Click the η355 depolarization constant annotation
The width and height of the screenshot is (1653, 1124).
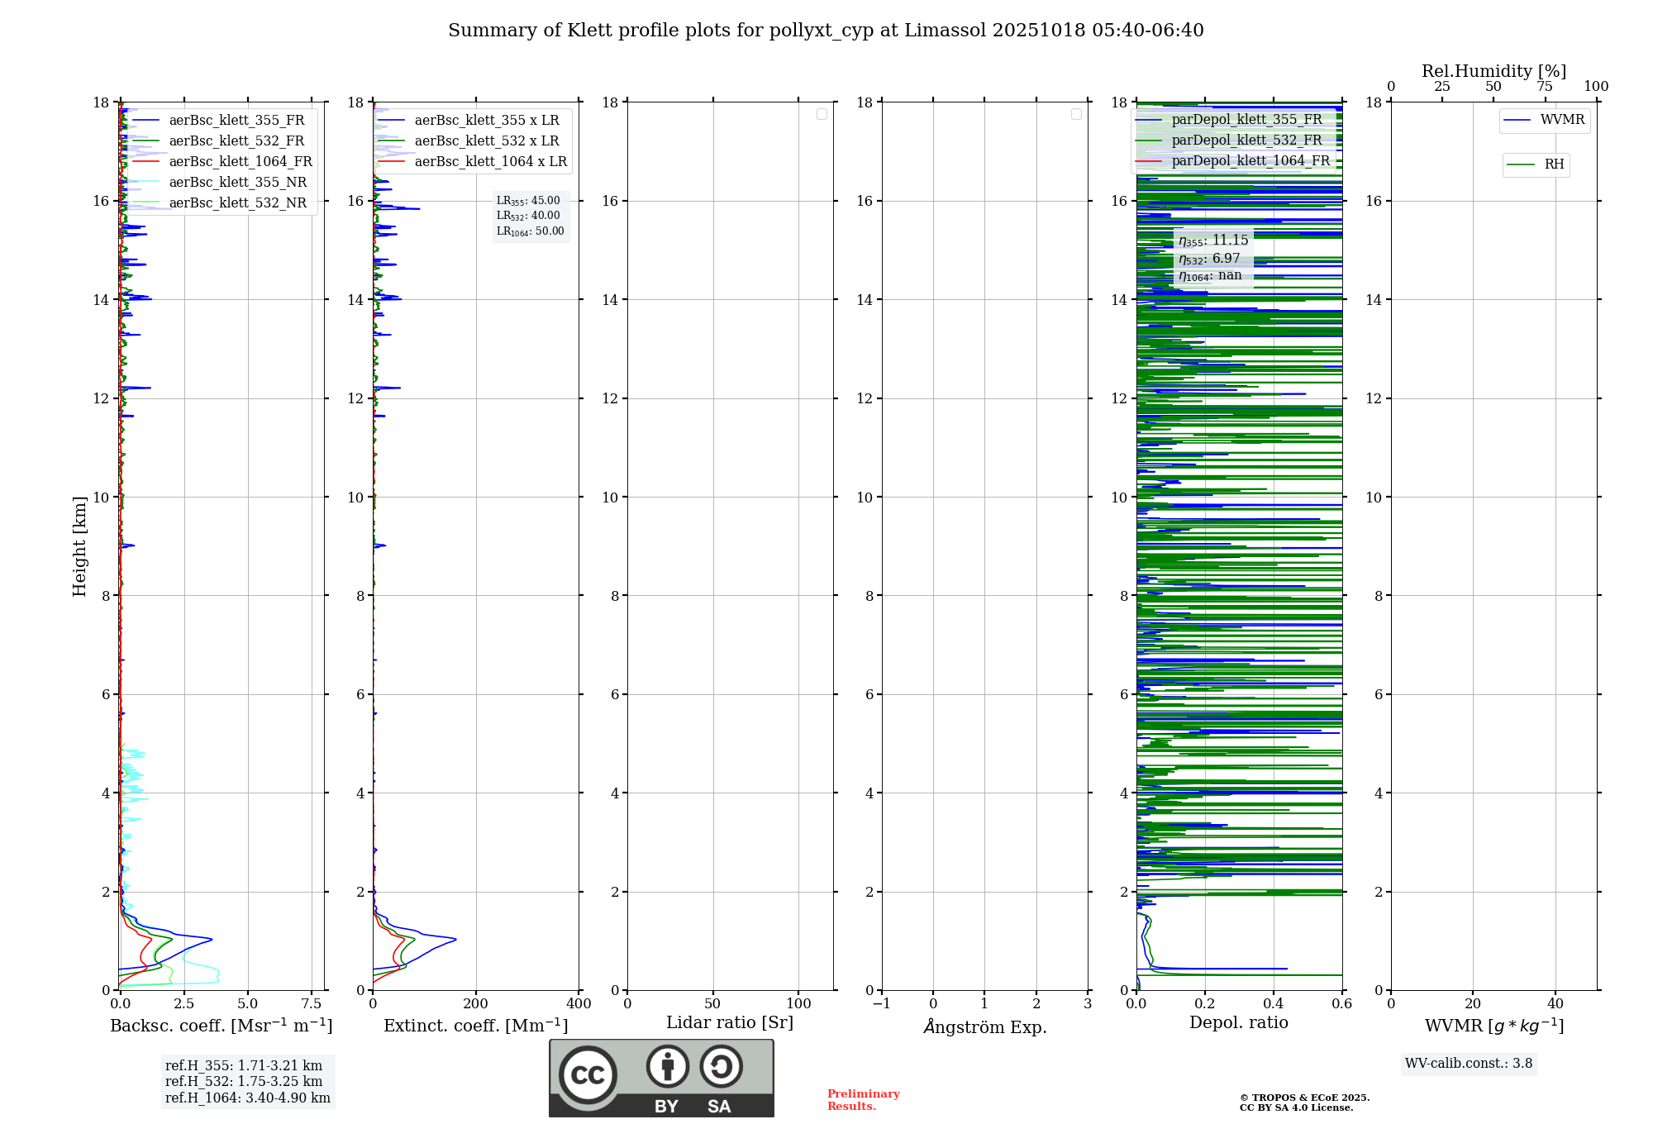coord(1212,241)
